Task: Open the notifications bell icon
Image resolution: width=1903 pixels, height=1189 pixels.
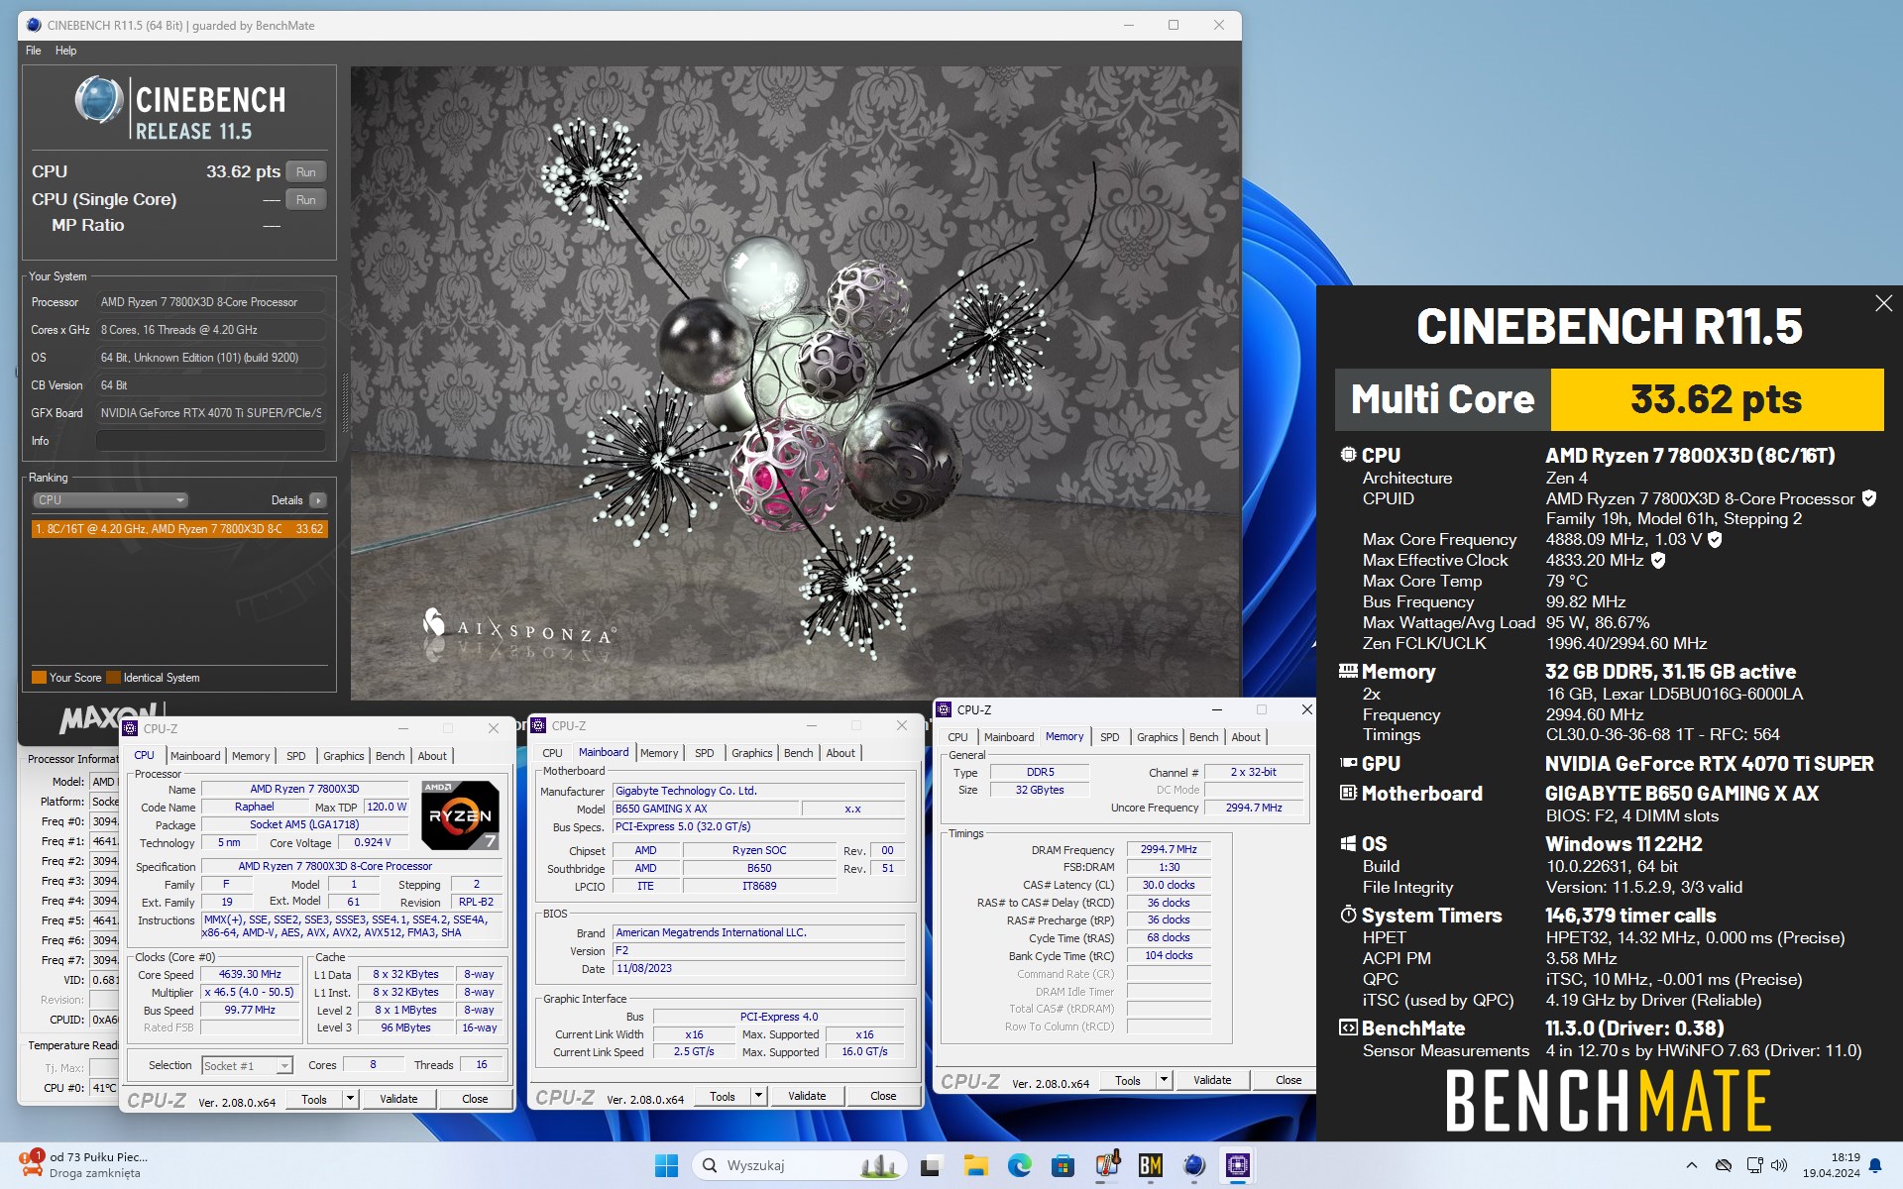Action: tap(1874, 1166)
